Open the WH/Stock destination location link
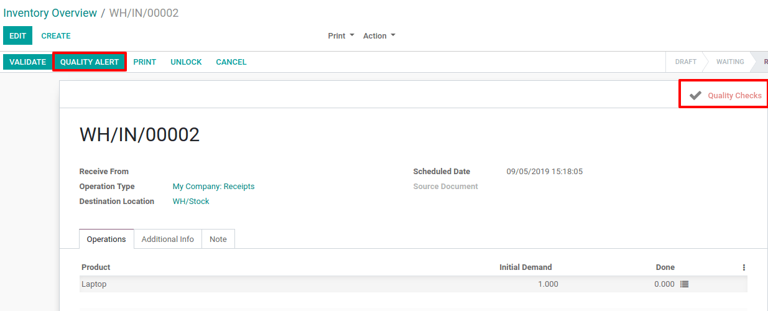The height and width of the screenshot is (311, 768). 191,202
